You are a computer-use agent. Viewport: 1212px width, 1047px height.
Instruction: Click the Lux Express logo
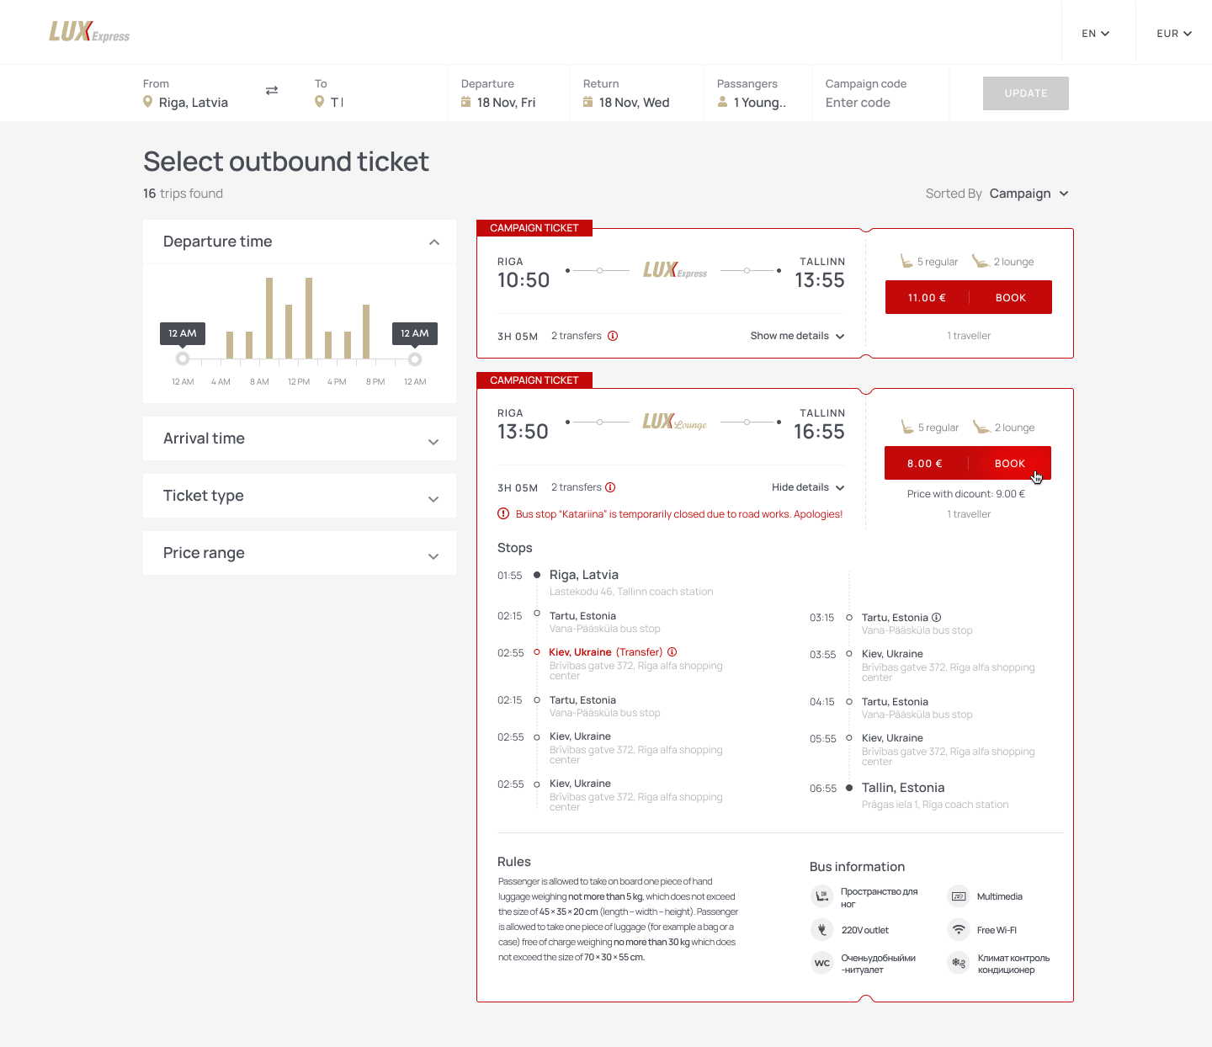pos(89,32)
